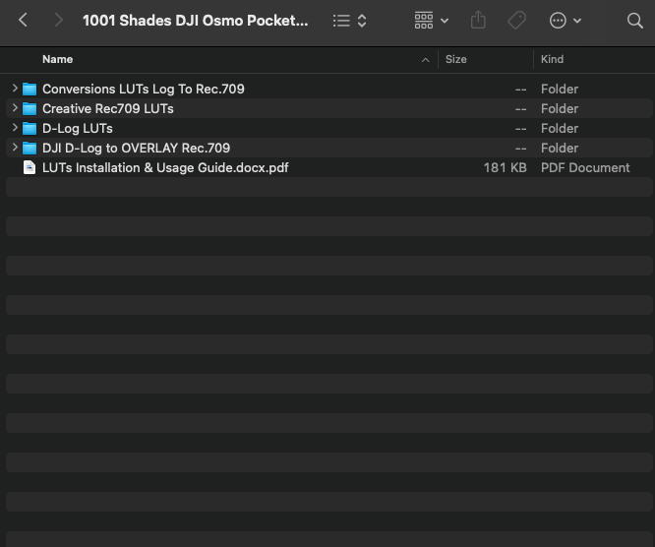Click the Forward navigation arrow

coord(58,20)
